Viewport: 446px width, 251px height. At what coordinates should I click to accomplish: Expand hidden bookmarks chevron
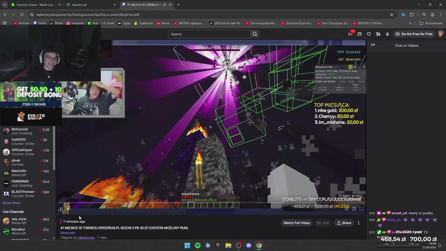point(410,23)
